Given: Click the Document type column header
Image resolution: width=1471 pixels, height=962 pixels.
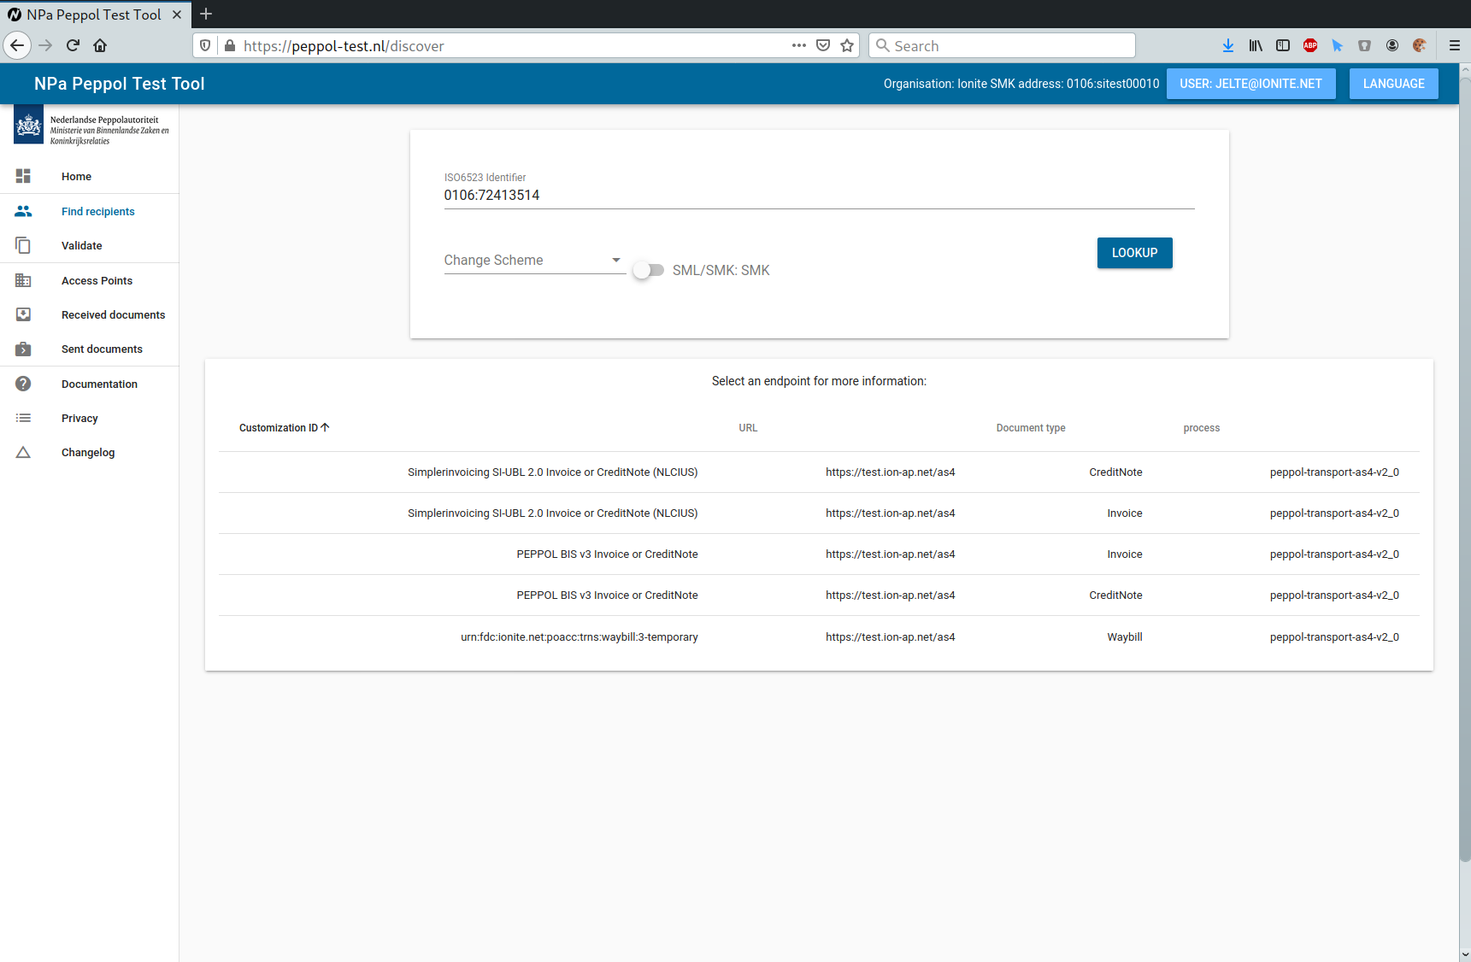Looking at the screenshot, I should coord(1031,428).
